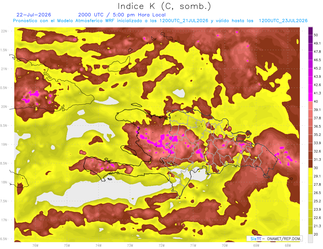
Task: Click the longitude axis label '75W'
Action: click(x=67, y=245)
